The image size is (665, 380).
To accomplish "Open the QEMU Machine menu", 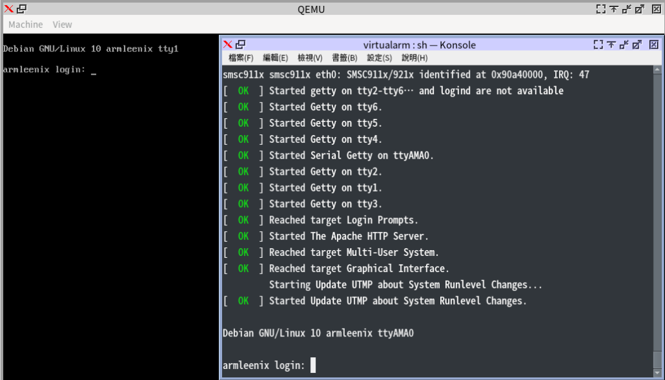I will [25, 25].
